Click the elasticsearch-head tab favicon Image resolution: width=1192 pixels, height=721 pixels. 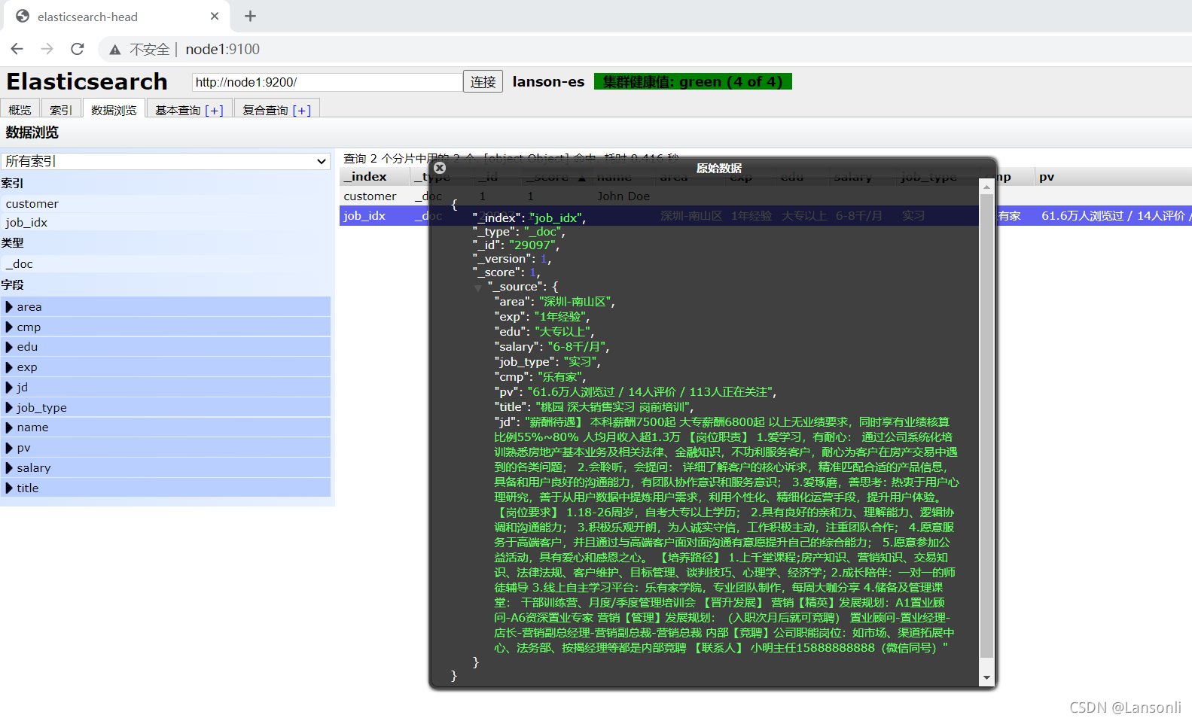click(23, 16)
